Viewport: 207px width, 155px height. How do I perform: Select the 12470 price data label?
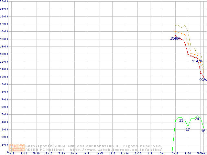coord(197,61)
